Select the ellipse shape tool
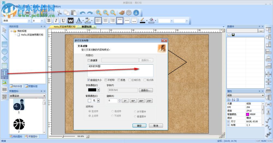This screenshot has width=273, height=143. pyautogui.click(x=5, y=51)
